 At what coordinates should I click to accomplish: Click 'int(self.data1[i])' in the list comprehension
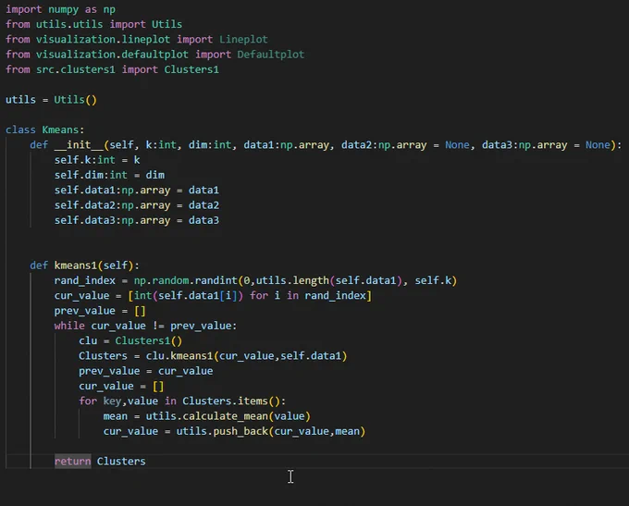[x=189, y=295]
